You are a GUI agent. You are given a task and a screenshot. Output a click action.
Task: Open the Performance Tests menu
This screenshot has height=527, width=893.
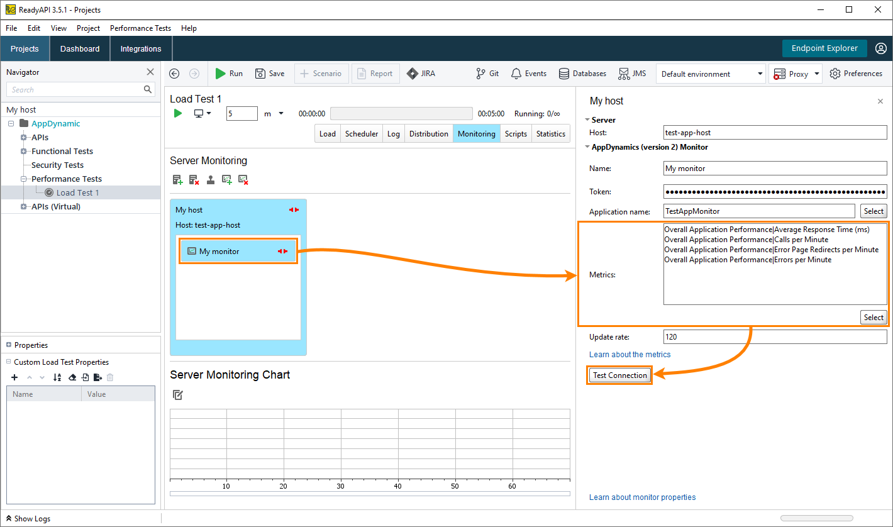pos(140,28)
